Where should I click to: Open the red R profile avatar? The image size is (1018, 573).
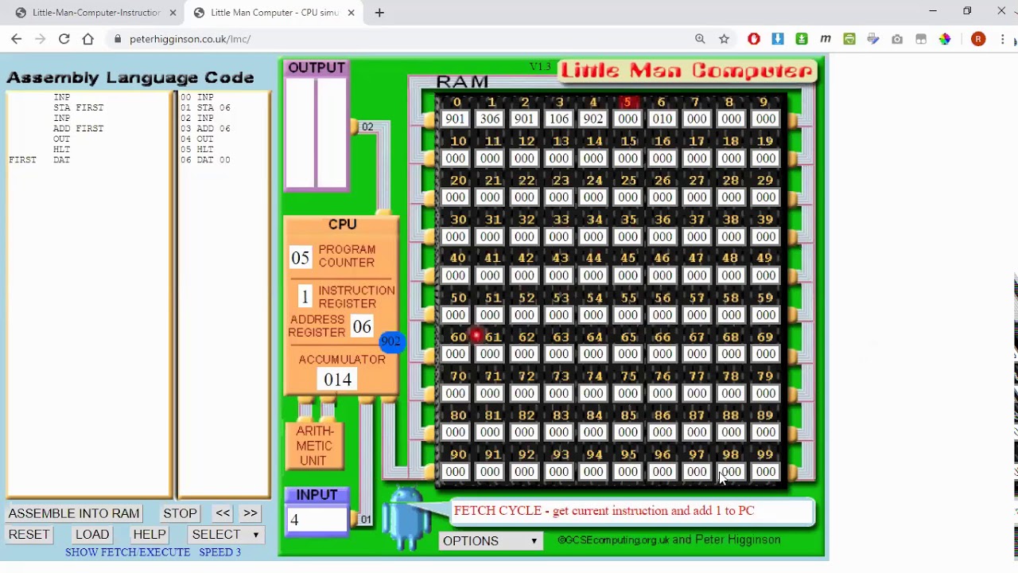pyautogui.click(x=978, y=39)
